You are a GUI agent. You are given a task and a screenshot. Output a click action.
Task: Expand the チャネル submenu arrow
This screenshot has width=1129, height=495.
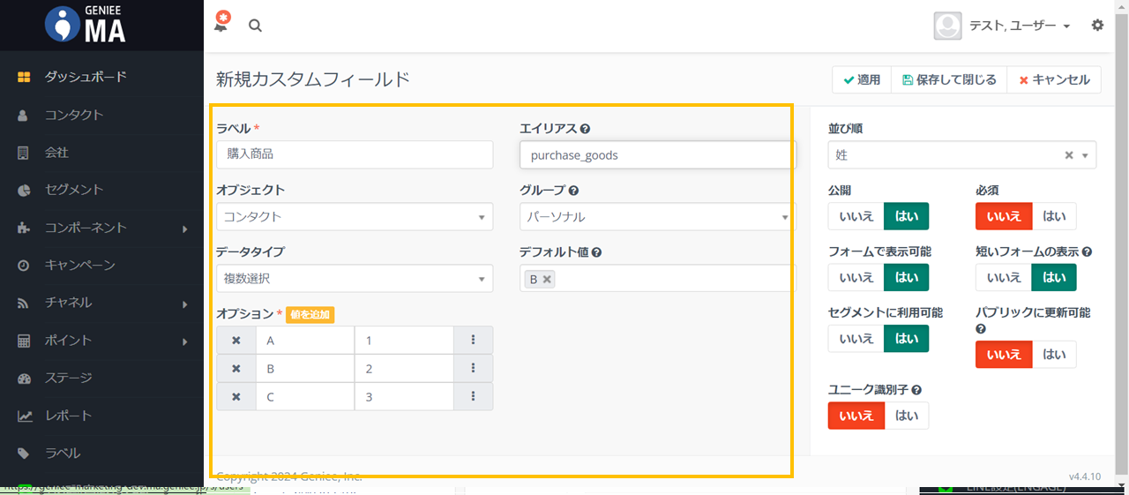185,304
